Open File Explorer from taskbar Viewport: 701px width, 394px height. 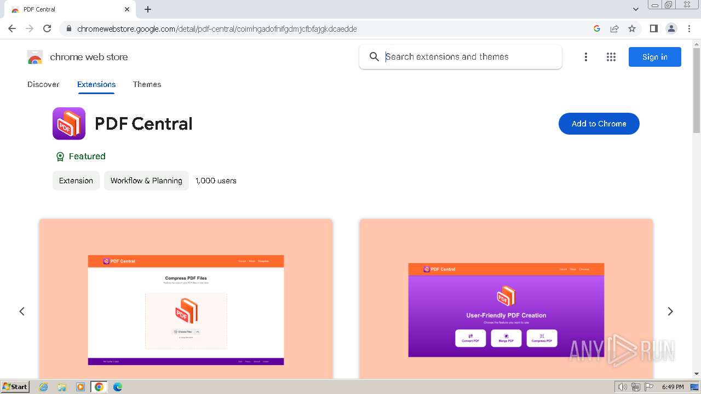[62, 387]
